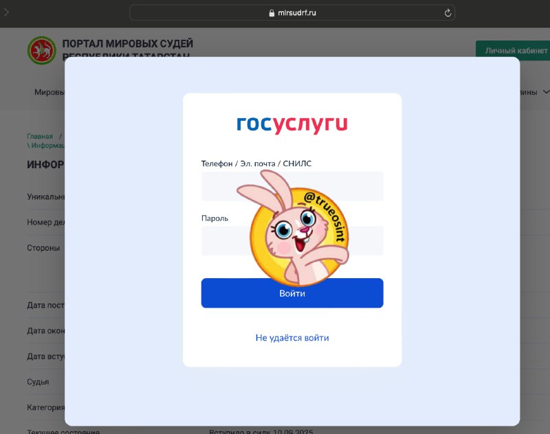Click the Номер дела row label
This screenshot has height=434, width=550.
coord(46,222)
